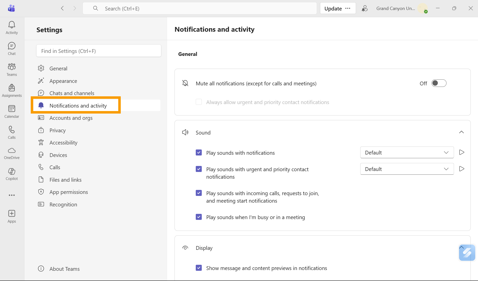Disable message and content previews checkbox

pyautogui.click(x=199, y=268)
